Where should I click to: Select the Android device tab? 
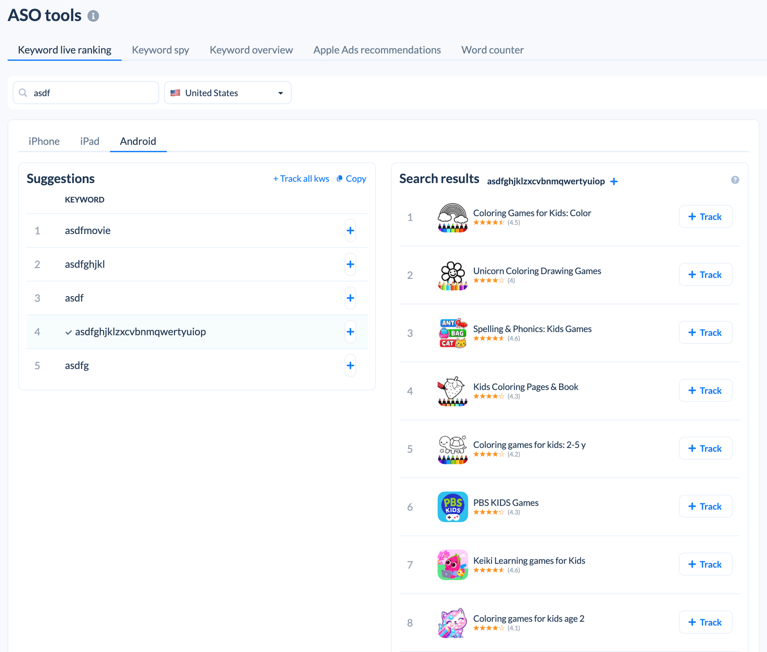point(138,141)
